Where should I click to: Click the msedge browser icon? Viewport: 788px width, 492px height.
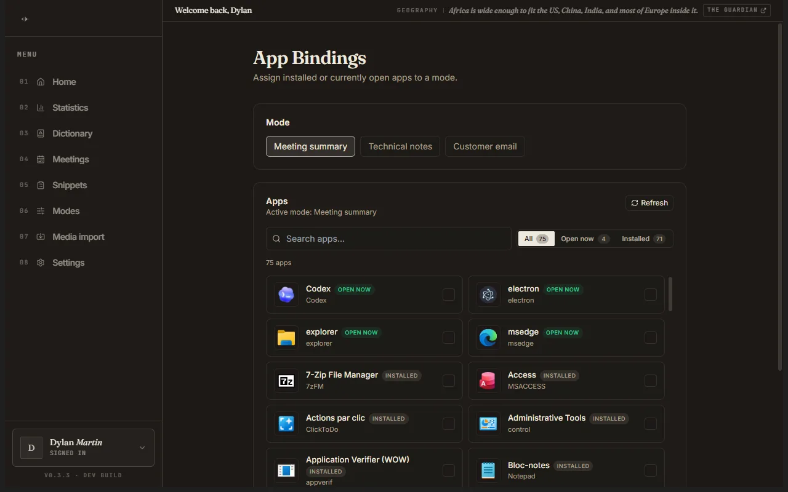tap(488, 338)
